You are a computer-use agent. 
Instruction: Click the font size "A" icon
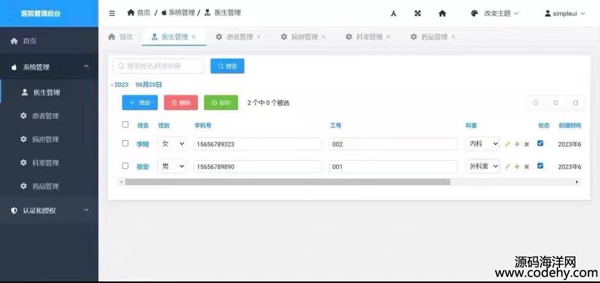pos(393,14)
